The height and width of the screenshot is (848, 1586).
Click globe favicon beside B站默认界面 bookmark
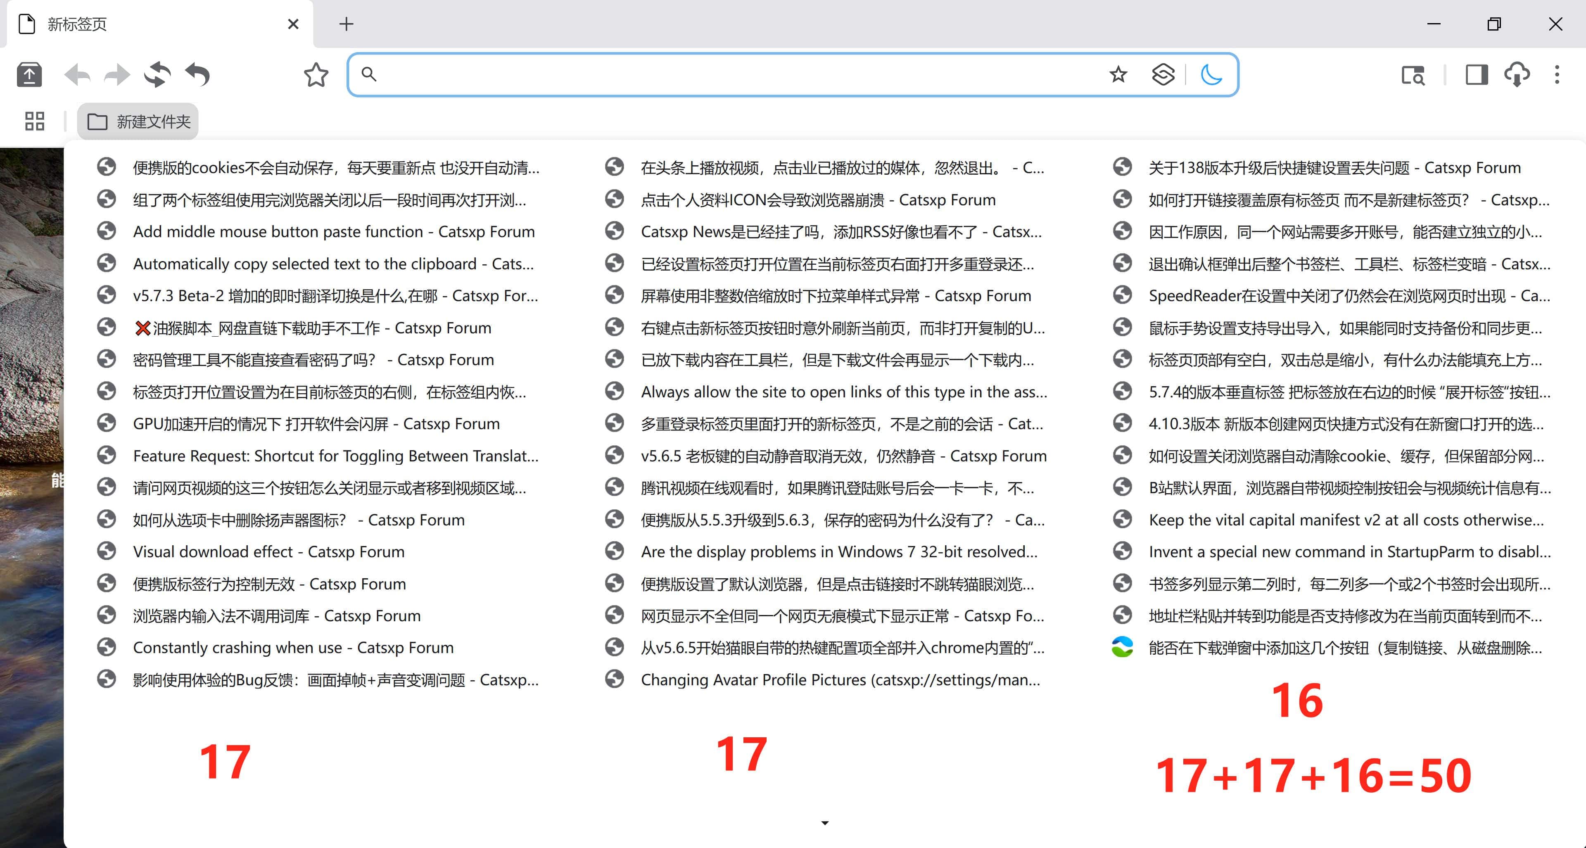tap(1123, 487)
